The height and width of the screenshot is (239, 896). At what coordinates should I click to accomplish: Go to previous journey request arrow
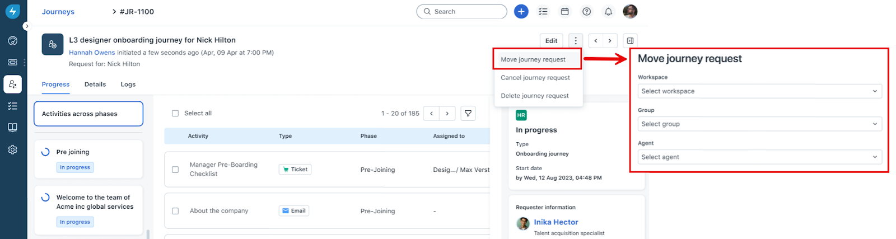point(595,40)
